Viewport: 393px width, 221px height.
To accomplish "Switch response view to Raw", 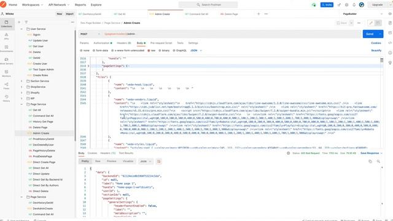I will click(x=98, y=161).
